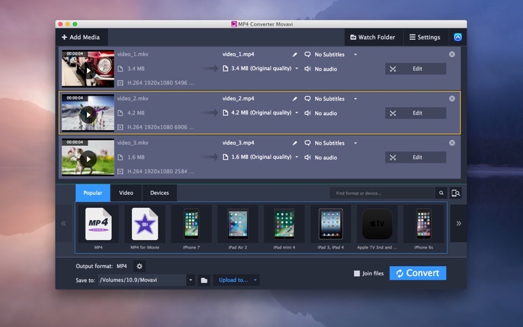Switch to the Devices tab

tap(160, 193)
